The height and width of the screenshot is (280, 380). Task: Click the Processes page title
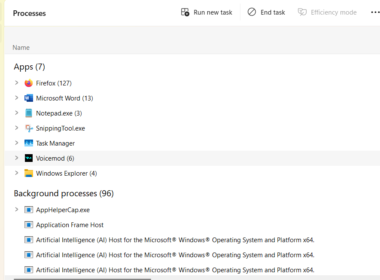[29, 13]
